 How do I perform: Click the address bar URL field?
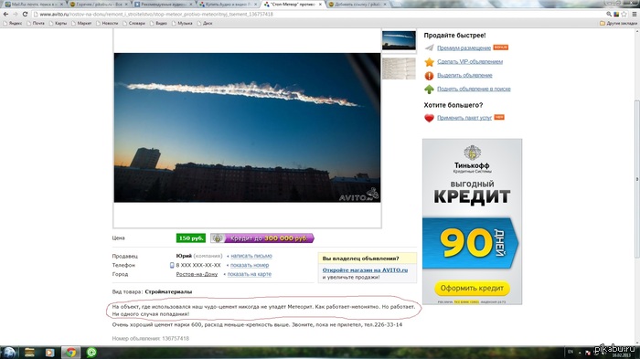tap(318, 14)
